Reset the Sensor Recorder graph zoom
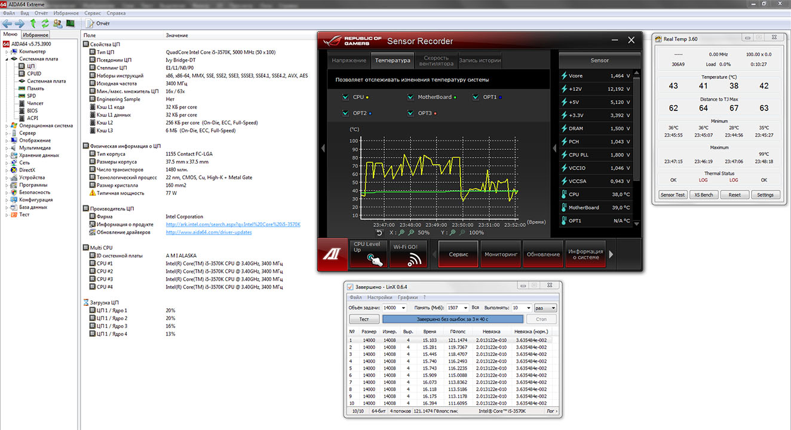The width and height of the screenshot is (791, 430). [x=379, y=232]
